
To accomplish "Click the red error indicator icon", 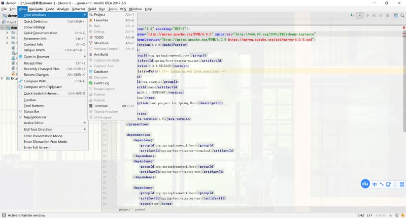I will [403, 28].
